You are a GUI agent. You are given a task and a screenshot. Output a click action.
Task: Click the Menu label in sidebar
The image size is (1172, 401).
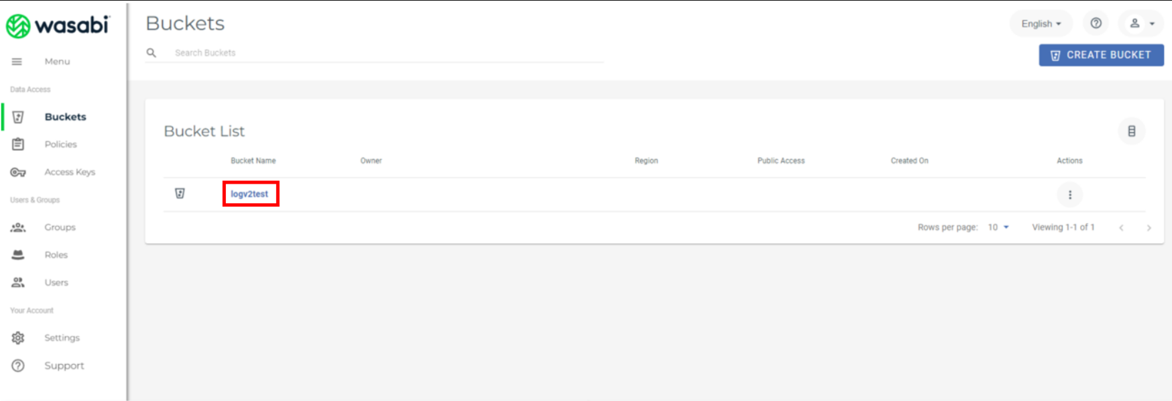(57, 62)
